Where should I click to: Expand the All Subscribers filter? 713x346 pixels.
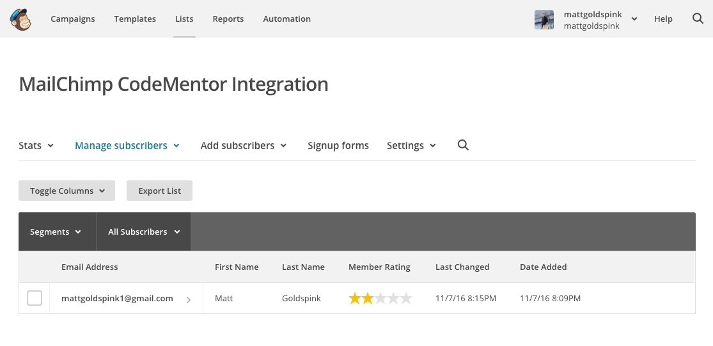(x=144, y=232)
